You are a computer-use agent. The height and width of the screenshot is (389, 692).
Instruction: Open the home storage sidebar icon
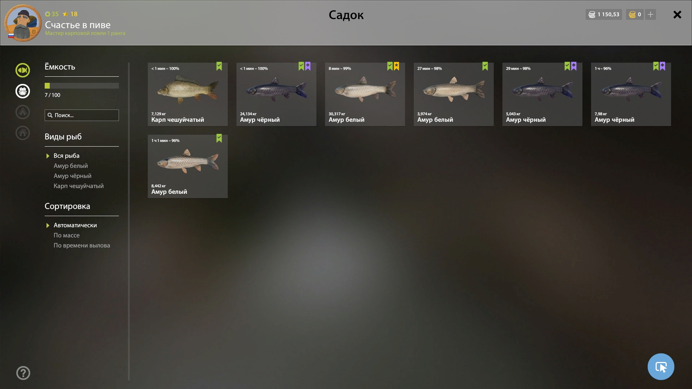click(x=23, y=133)
